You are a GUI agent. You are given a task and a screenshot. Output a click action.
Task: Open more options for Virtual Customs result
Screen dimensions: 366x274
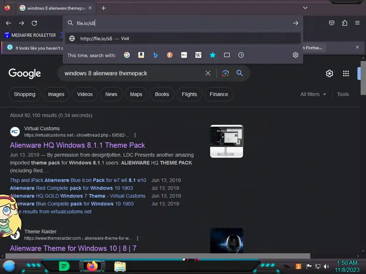coord(135,135)
